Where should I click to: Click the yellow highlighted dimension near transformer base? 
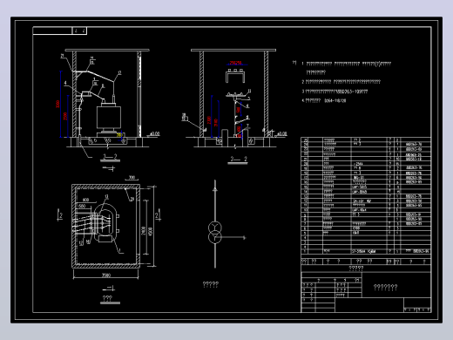point(119,135)
